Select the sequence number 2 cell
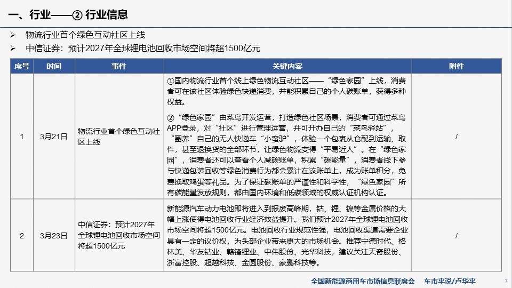This screenshot has height=288, width=512. pos(22,235)
